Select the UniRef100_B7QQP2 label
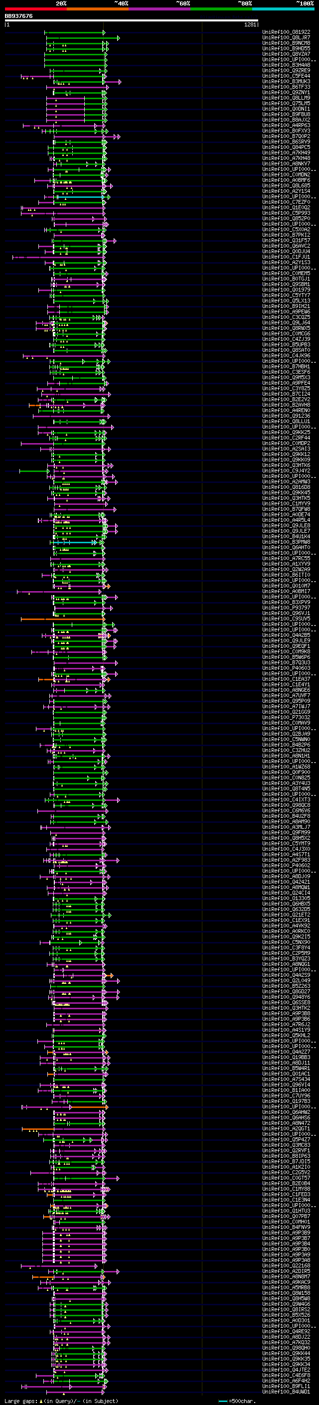This screenshot has width=319, height=1405. click(x=286, y=136)
